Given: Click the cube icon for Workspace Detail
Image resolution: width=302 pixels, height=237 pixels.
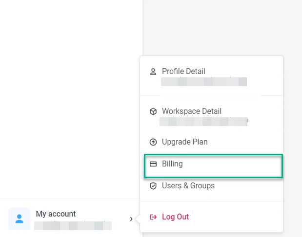Looking at the screenshot, I should click(153, 111).
